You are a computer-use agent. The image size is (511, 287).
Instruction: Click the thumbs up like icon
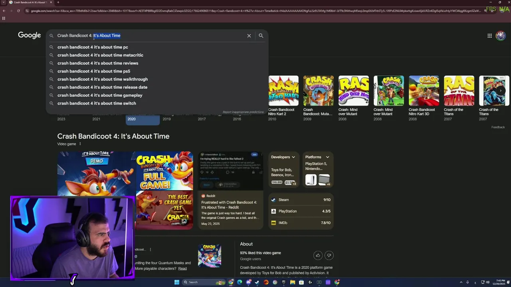(x=318, y=255)
